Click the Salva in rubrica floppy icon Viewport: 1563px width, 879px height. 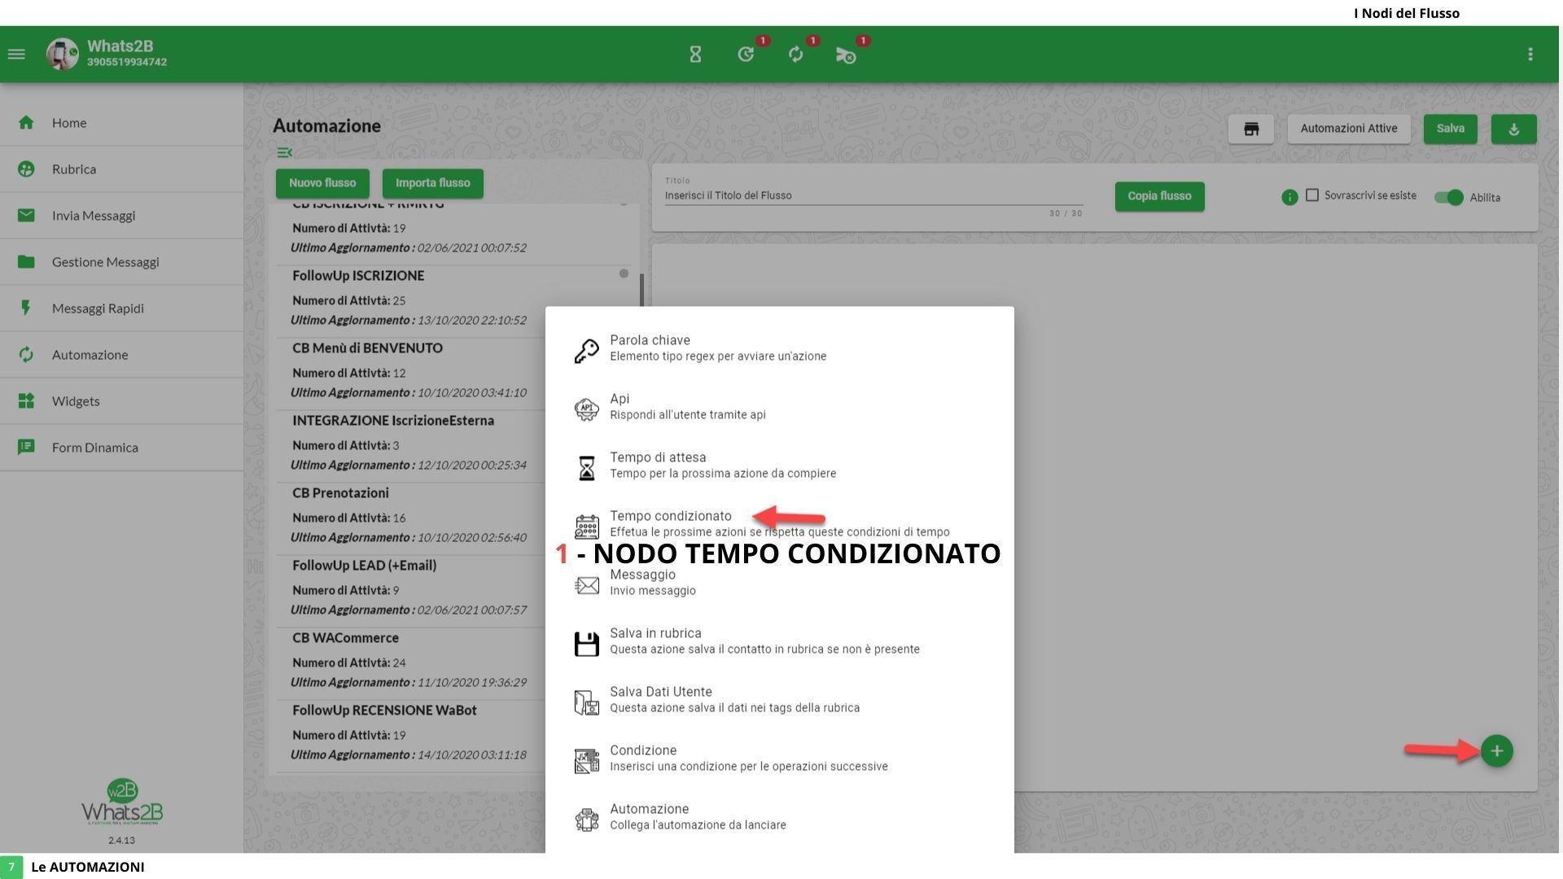click(x=586, y=644)
